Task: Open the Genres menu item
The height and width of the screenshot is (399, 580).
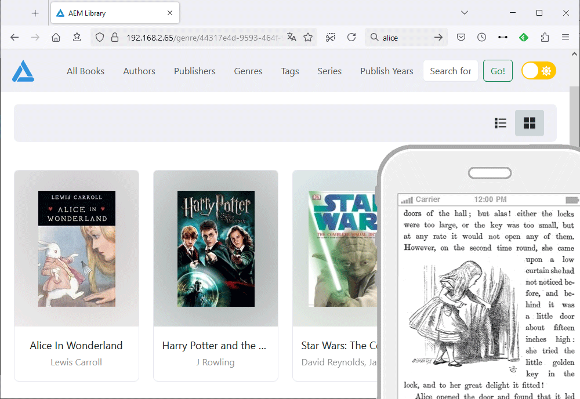Action: (x=248, y=71)
